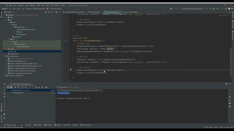Image resolution: width=234 pixels, height=131 pixels.
Task: Click the green Run button in toolbar
Action: coord(207,9)
